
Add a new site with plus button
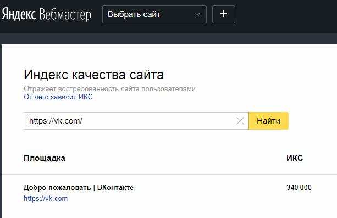pyautogui.click(x=224, y=14)
